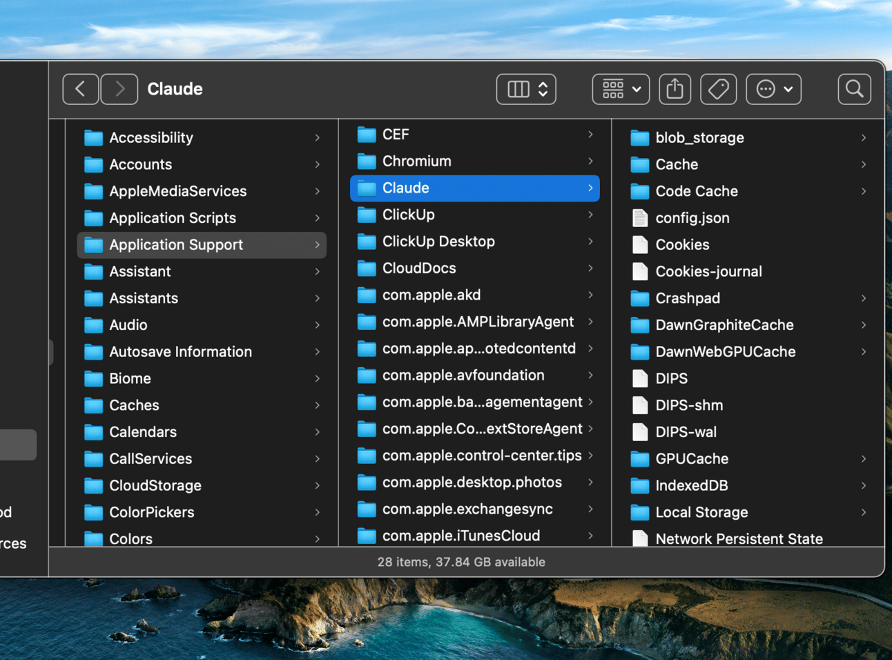Expand the Application Support row chevron

coord(318,245)
